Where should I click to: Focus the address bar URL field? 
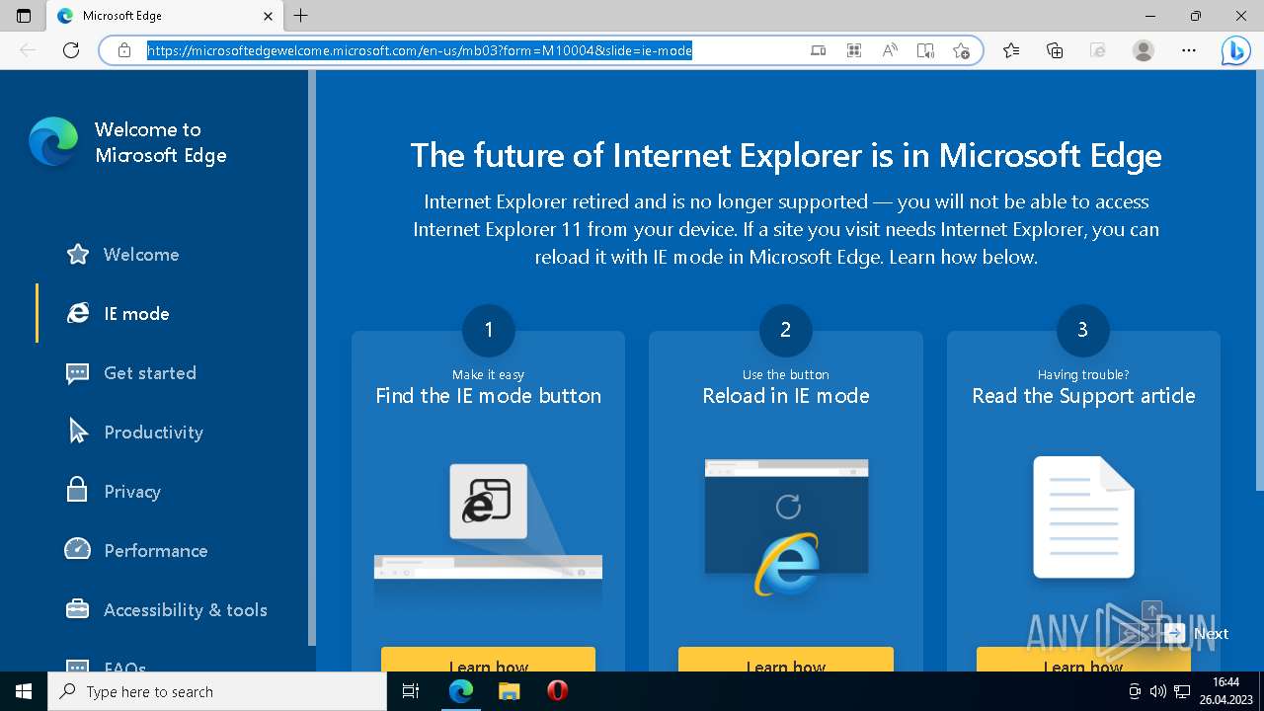click(x=420, y=50)
